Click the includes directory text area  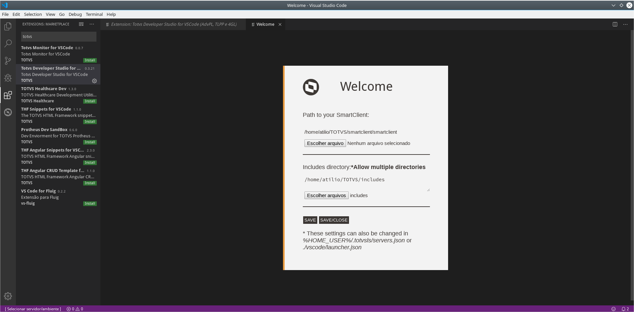pyautogui.click(x=366, y=183)
